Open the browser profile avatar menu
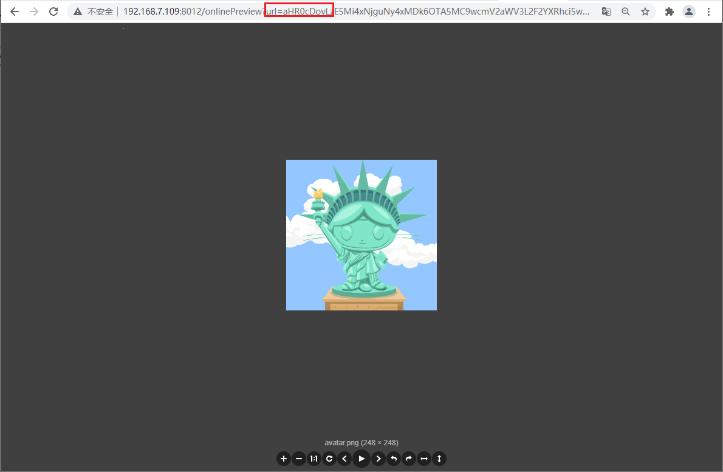 [x=689, y=12]
